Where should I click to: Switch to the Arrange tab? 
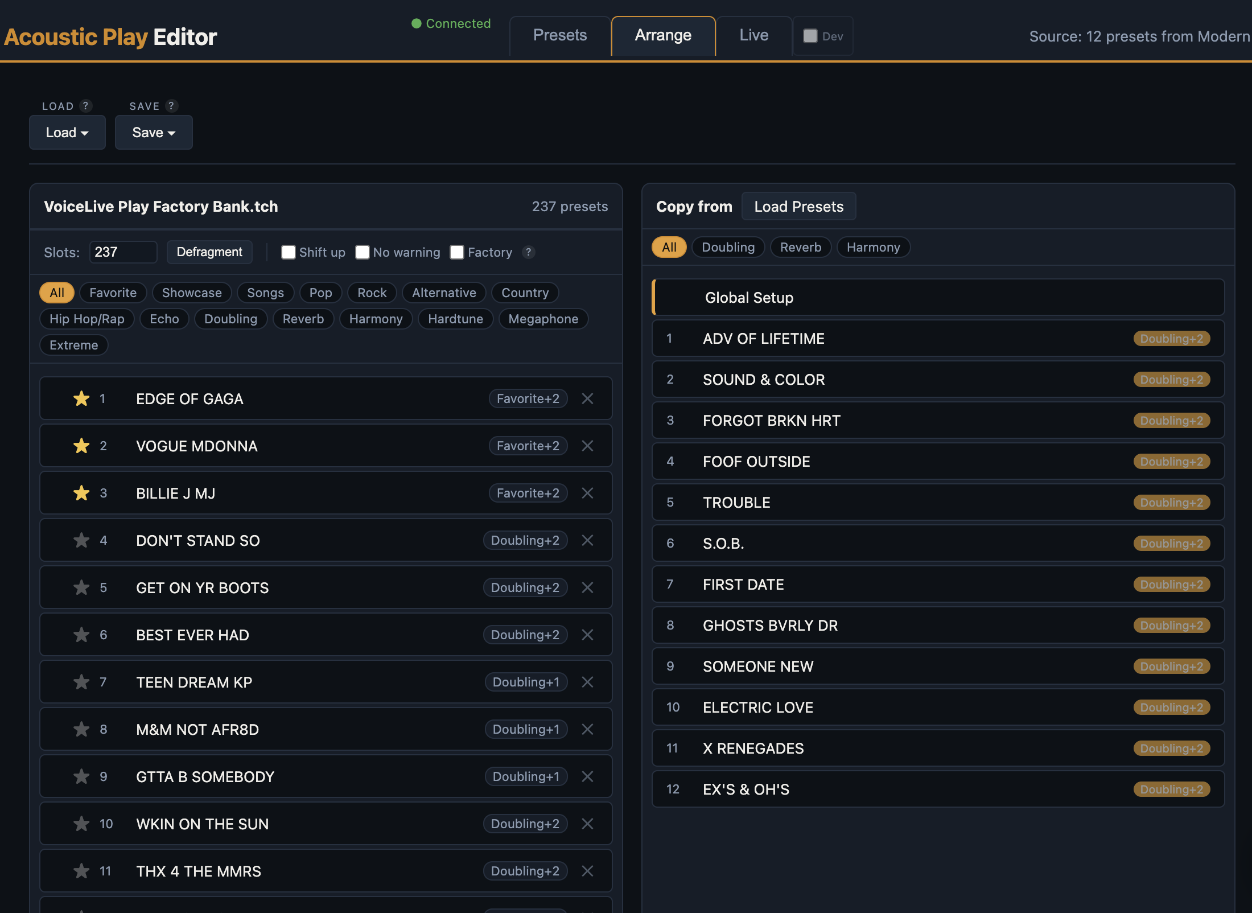point(663,35)
